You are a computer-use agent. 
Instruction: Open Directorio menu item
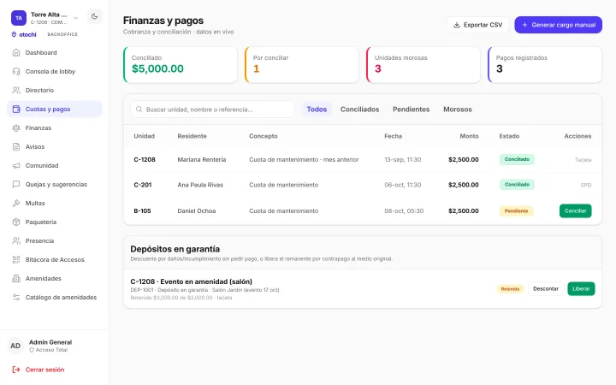[55, 91]
